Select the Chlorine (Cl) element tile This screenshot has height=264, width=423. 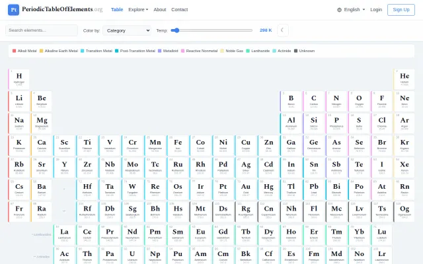pyautogui.click(x=381, y=123)
